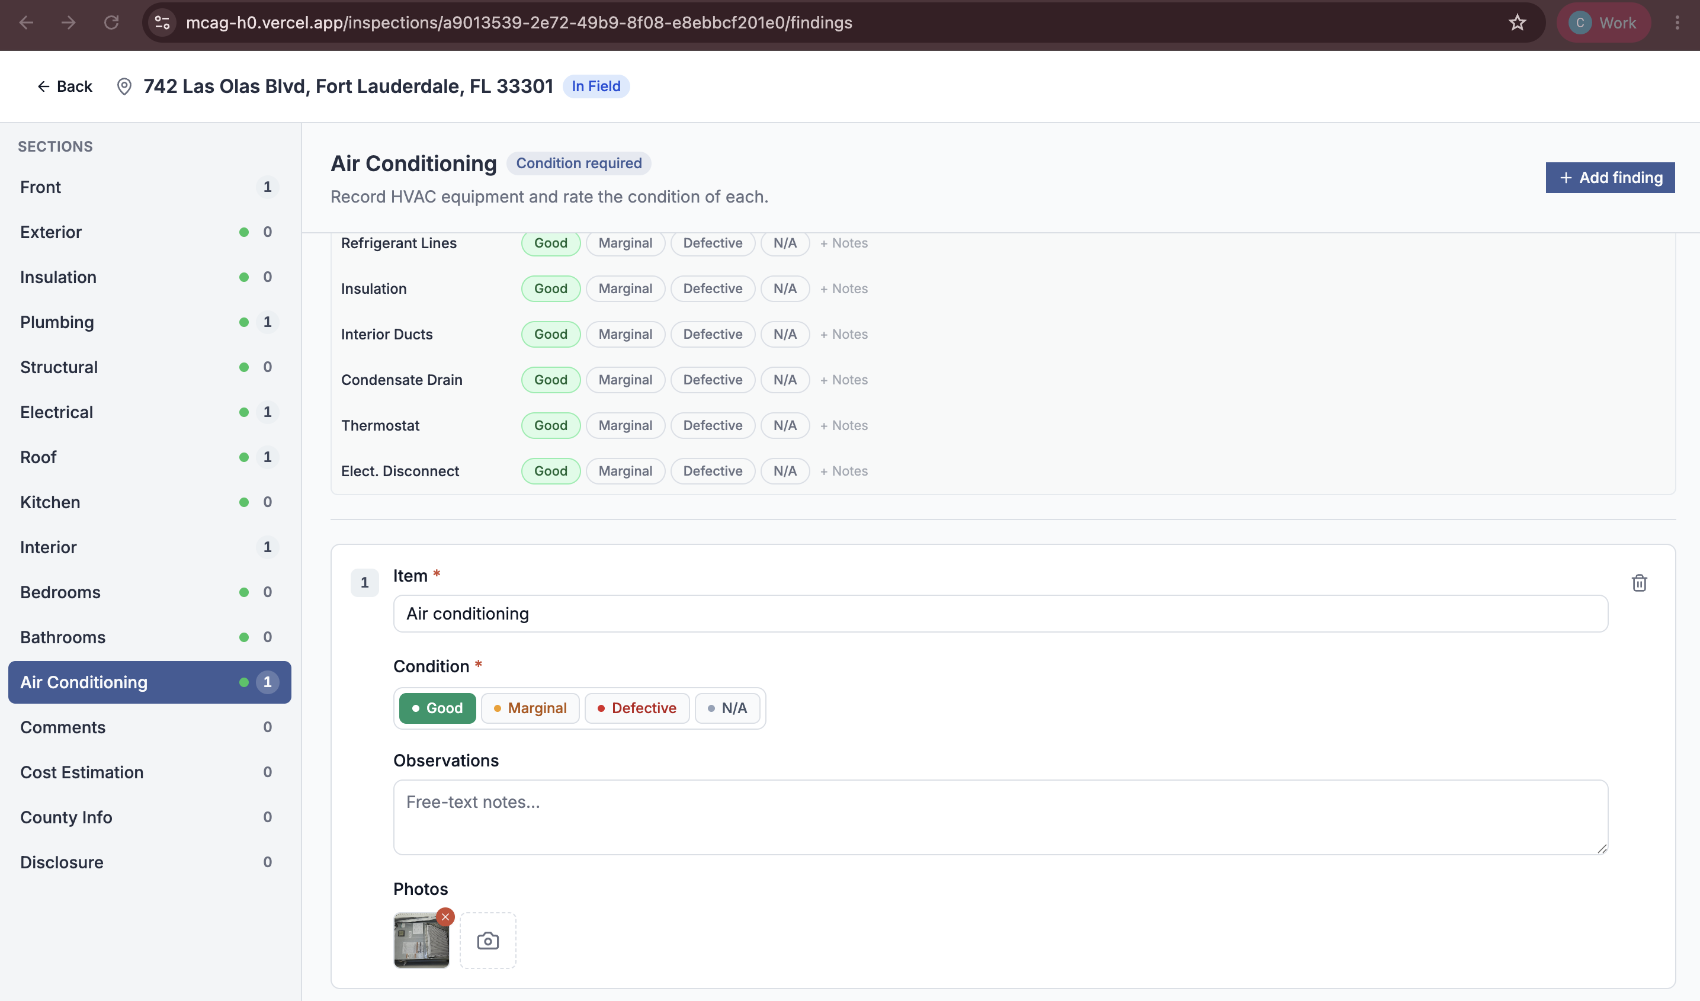Open the Work profile menu
The image size is (1700, 1001).
pyautogui.click(x=1603, y=23)
